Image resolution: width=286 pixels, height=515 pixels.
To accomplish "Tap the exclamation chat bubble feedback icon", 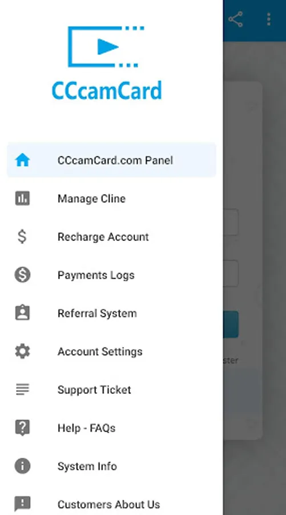I will click(22, 504).
